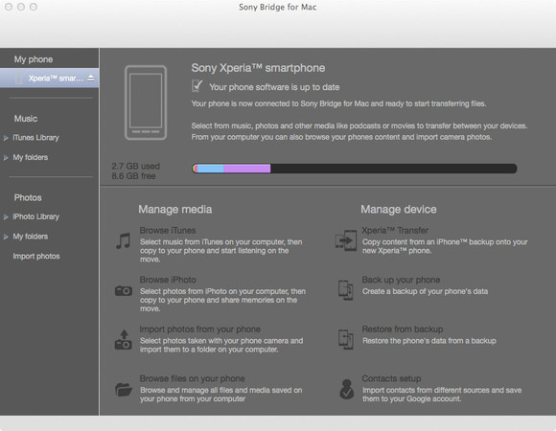Click the purple segment of the storage bar
The width and height of the screenshot is (556, 431).
tap(247, 169)
